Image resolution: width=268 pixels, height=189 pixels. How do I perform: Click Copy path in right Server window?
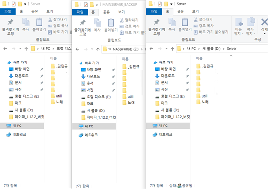[x=203, y=26]
